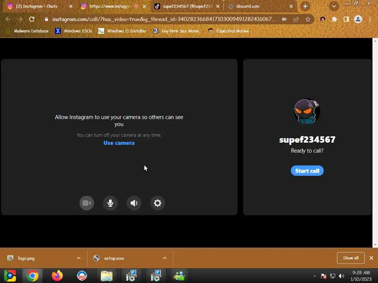This screenshot has width=378, height=283.
Task: Open camera permission icon in address bar
Action: (285, 19)
